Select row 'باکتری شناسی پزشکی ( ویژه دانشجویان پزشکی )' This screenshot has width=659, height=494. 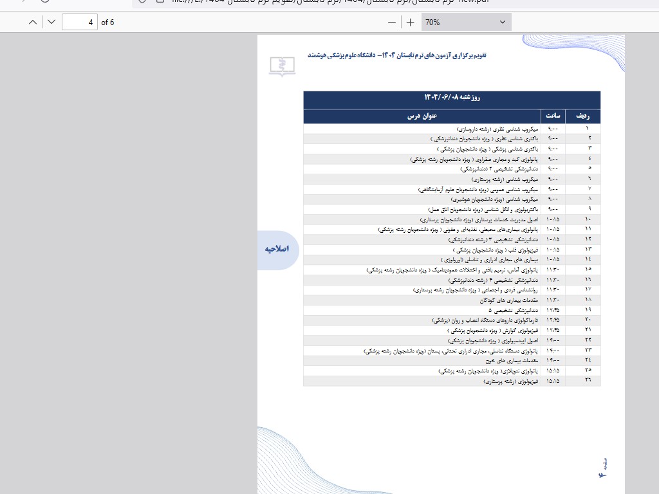point(452,149)
